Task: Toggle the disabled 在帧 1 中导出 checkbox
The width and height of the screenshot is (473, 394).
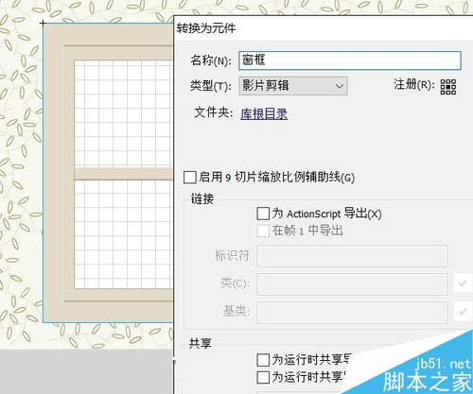Action: [263, 231]
